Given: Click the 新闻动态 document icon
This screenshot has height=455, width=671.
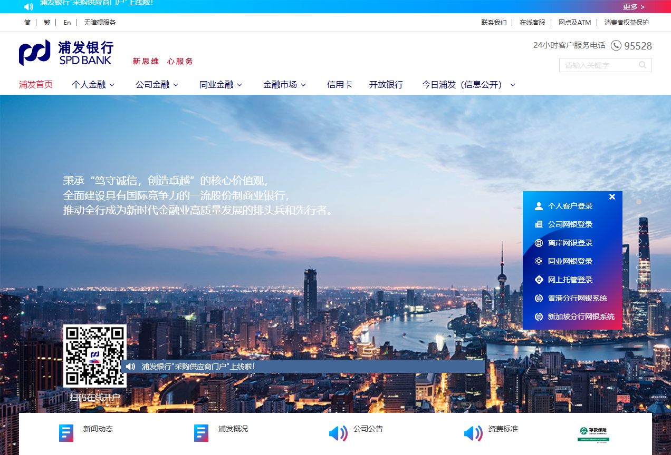Looking at the screenshot, I should pos(66,433).
